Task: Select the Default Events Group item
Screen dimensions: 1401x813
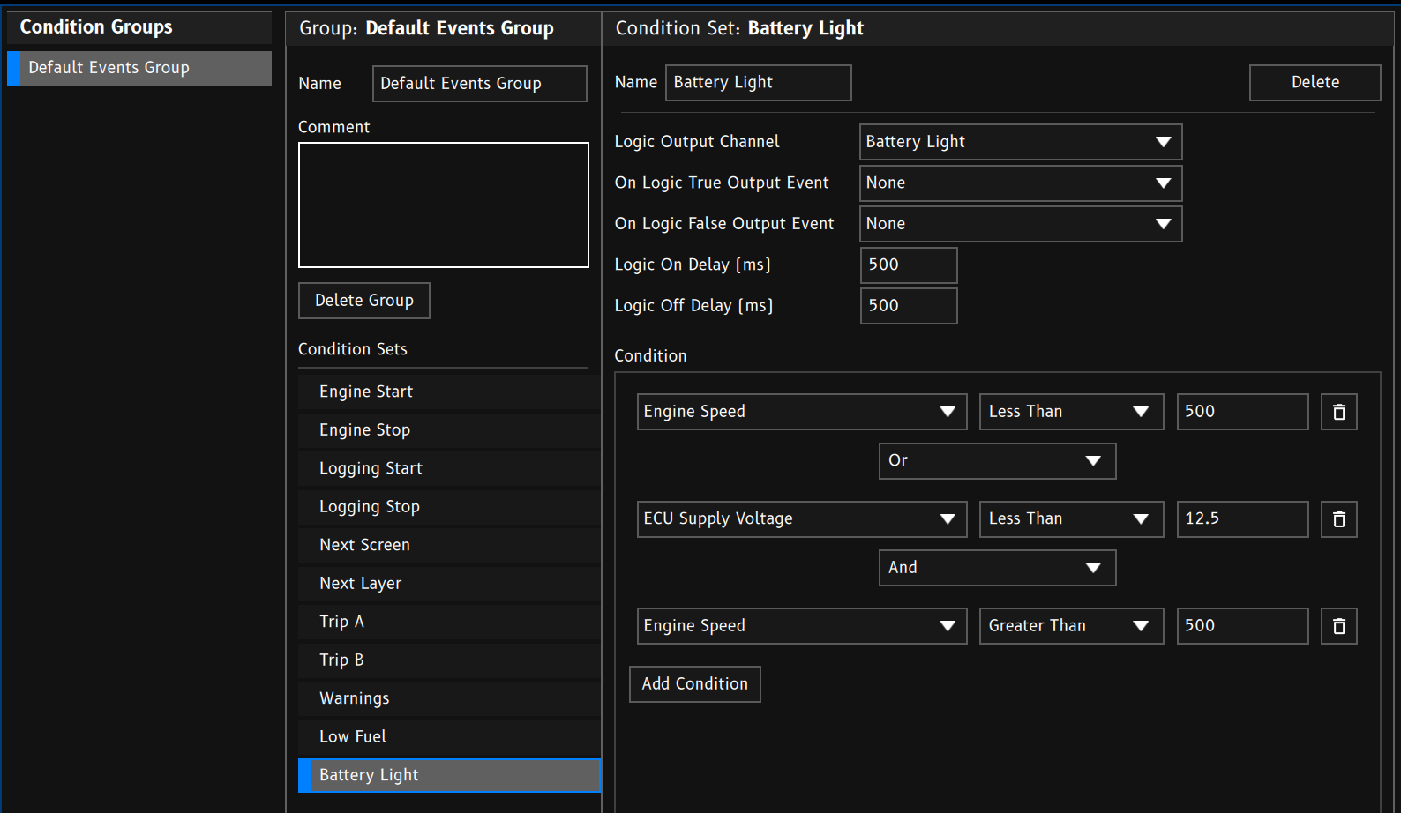Action: [139, 68]
